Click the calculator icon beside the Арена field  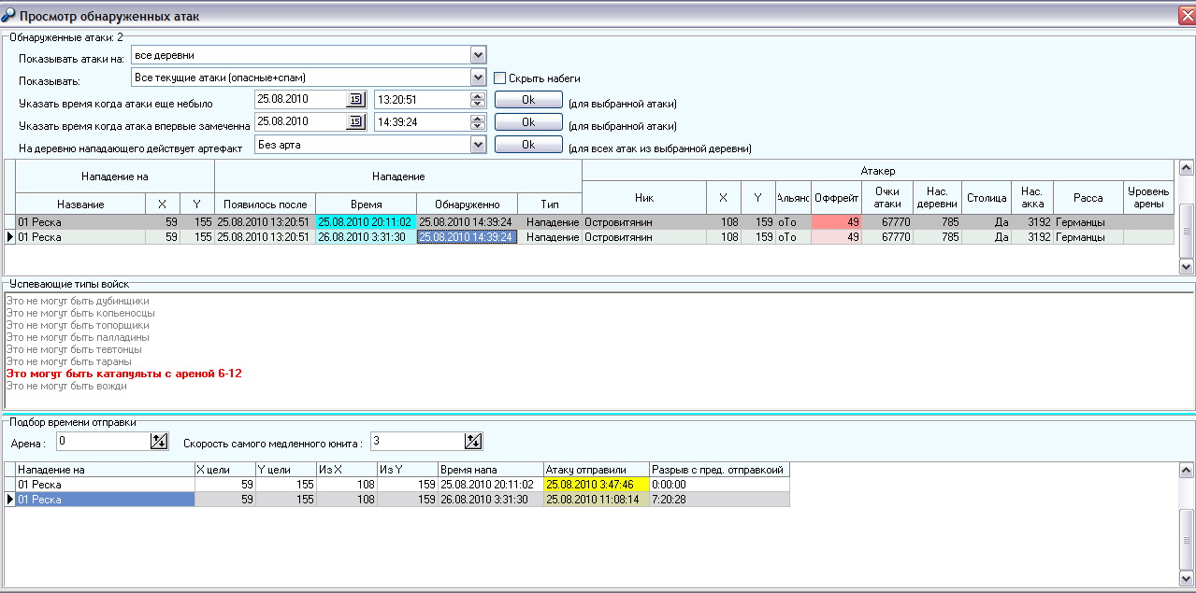tap(158, 441)
